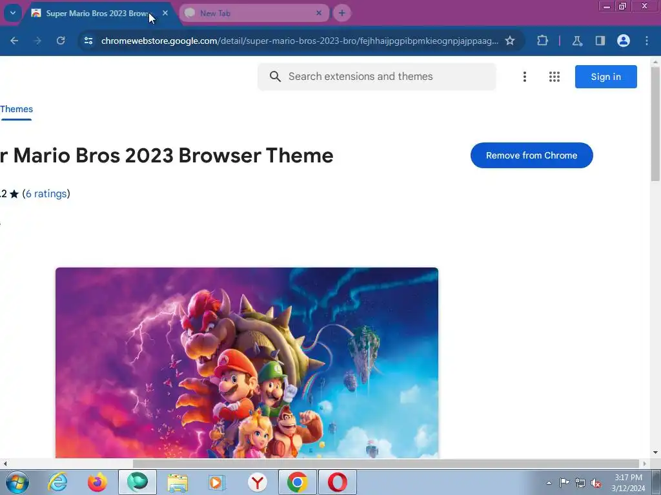Open the clock showing 3:17 PM
Screen dimensions: 661x495
(628, 483)
